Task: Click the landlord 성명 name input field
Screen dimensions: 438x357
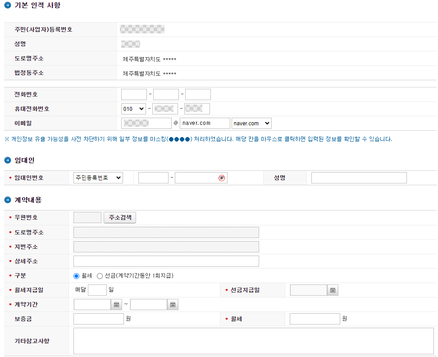Action: pos(359,177)
